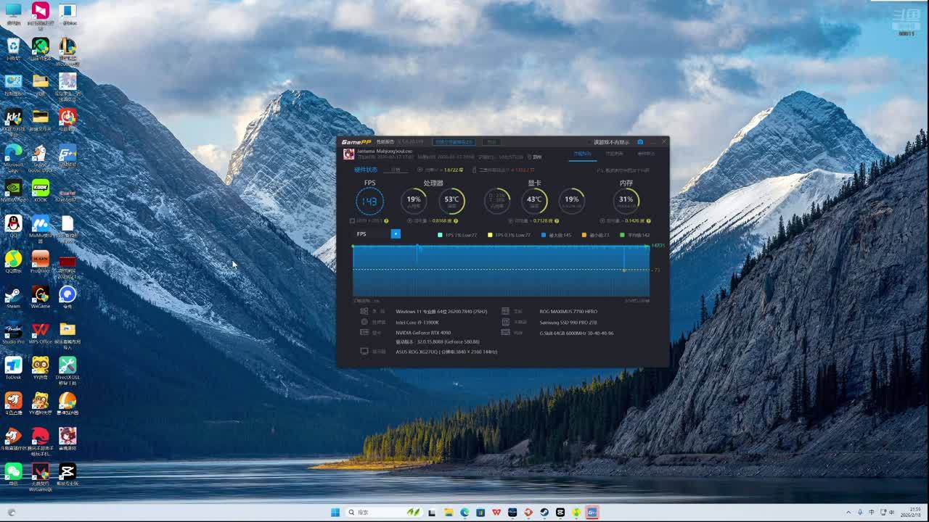Open WPS Office desktop shortcut

click(x=41, y=331)
